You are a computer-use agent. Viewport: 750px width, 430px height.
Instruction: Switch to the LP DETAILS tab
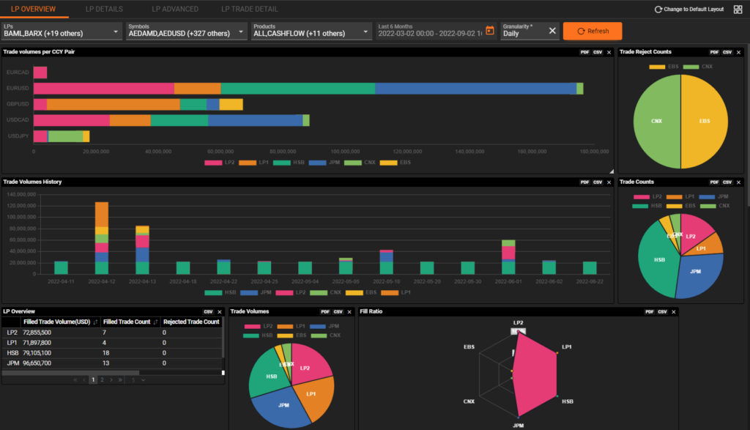pyautogui.click(x=103, y=9)
